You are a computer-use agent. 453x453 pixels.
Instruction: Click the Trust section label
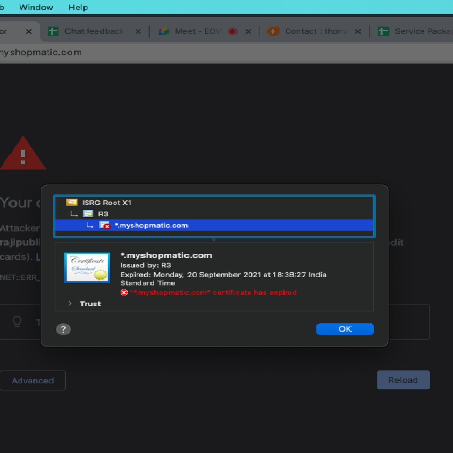pyautogui.click(x=91, y=304)
